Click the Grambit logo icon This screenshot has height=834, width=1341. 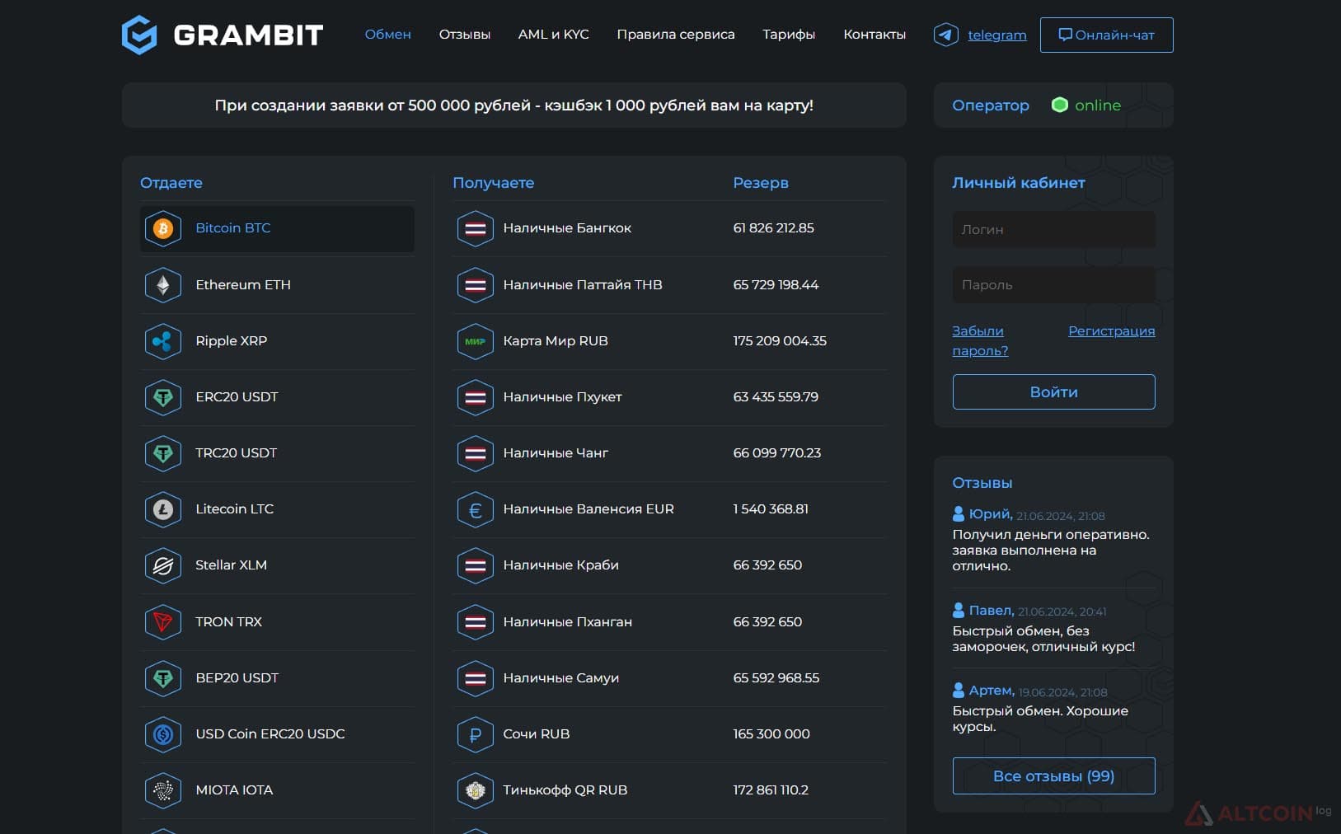139,35
